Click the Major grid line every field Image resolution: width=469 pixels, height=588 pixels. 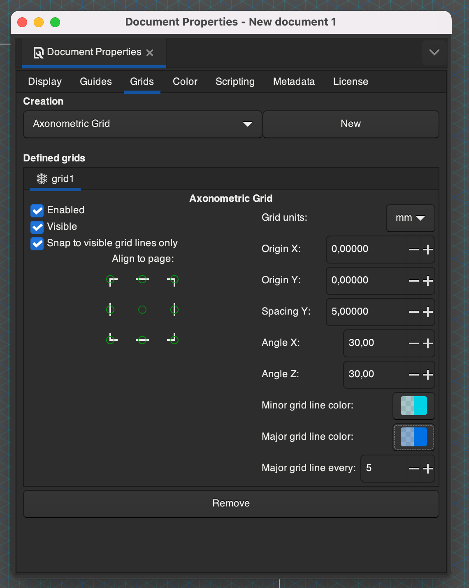click(384, 468)
